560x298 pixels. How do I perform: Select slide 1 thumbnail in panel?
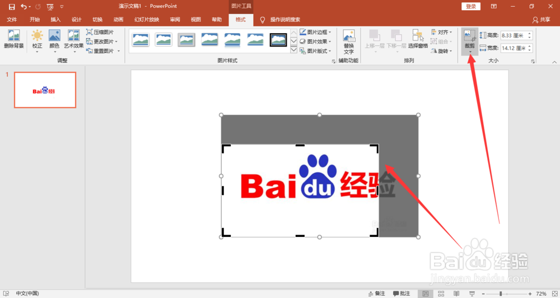45,90
